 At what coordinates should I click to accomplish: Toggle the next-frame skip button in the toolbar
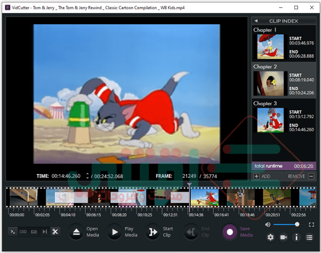[x=44, y=232]
